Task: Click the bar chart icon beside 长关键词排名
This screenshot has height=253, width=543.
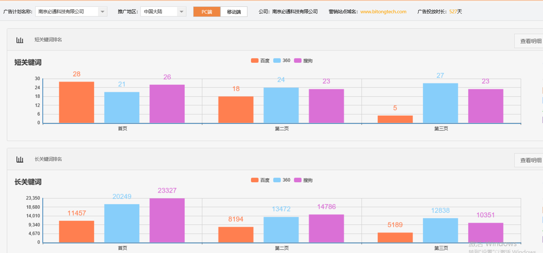Action: [20, 159]
